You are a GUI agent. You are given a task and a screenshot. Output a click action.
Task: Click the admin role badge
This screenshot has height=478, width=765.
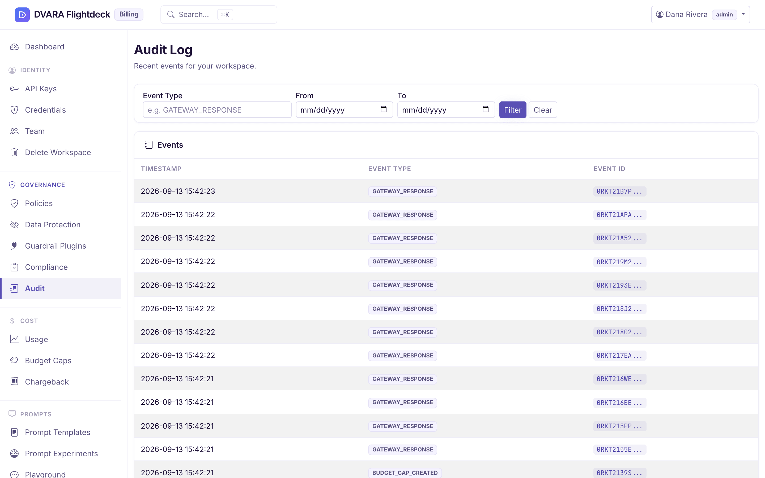pyautogui.click(x=724, y=15)
